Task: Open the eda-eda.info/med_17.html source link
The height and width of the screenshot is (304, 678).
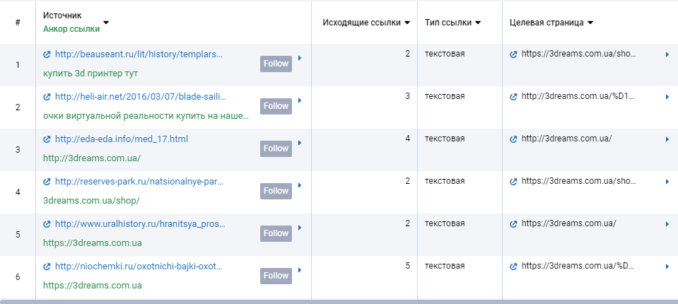Action: coord(121,139)
